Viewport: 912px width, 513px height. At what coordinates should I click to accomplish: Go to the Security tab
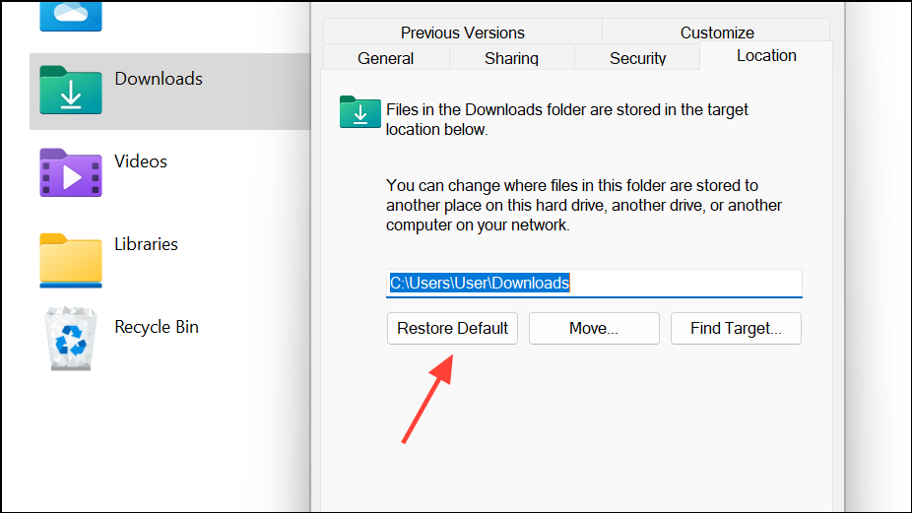pyautogui.click(x=637, y=57)
